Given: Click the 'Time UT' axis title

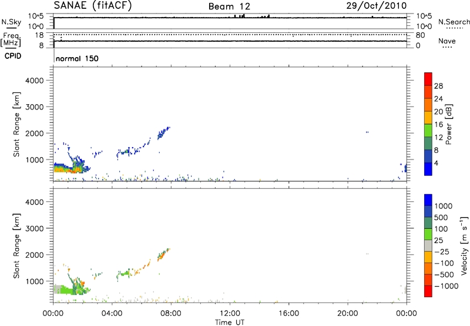Looking at the screenshot, I should [230, 322].
